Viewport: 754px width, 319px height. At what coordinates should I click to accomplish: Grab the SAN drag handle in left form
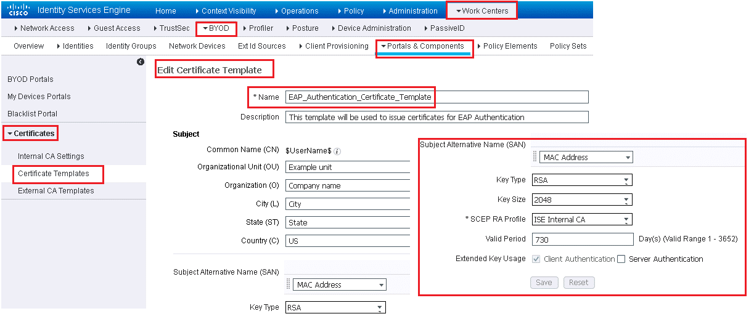tap(289, 285)
